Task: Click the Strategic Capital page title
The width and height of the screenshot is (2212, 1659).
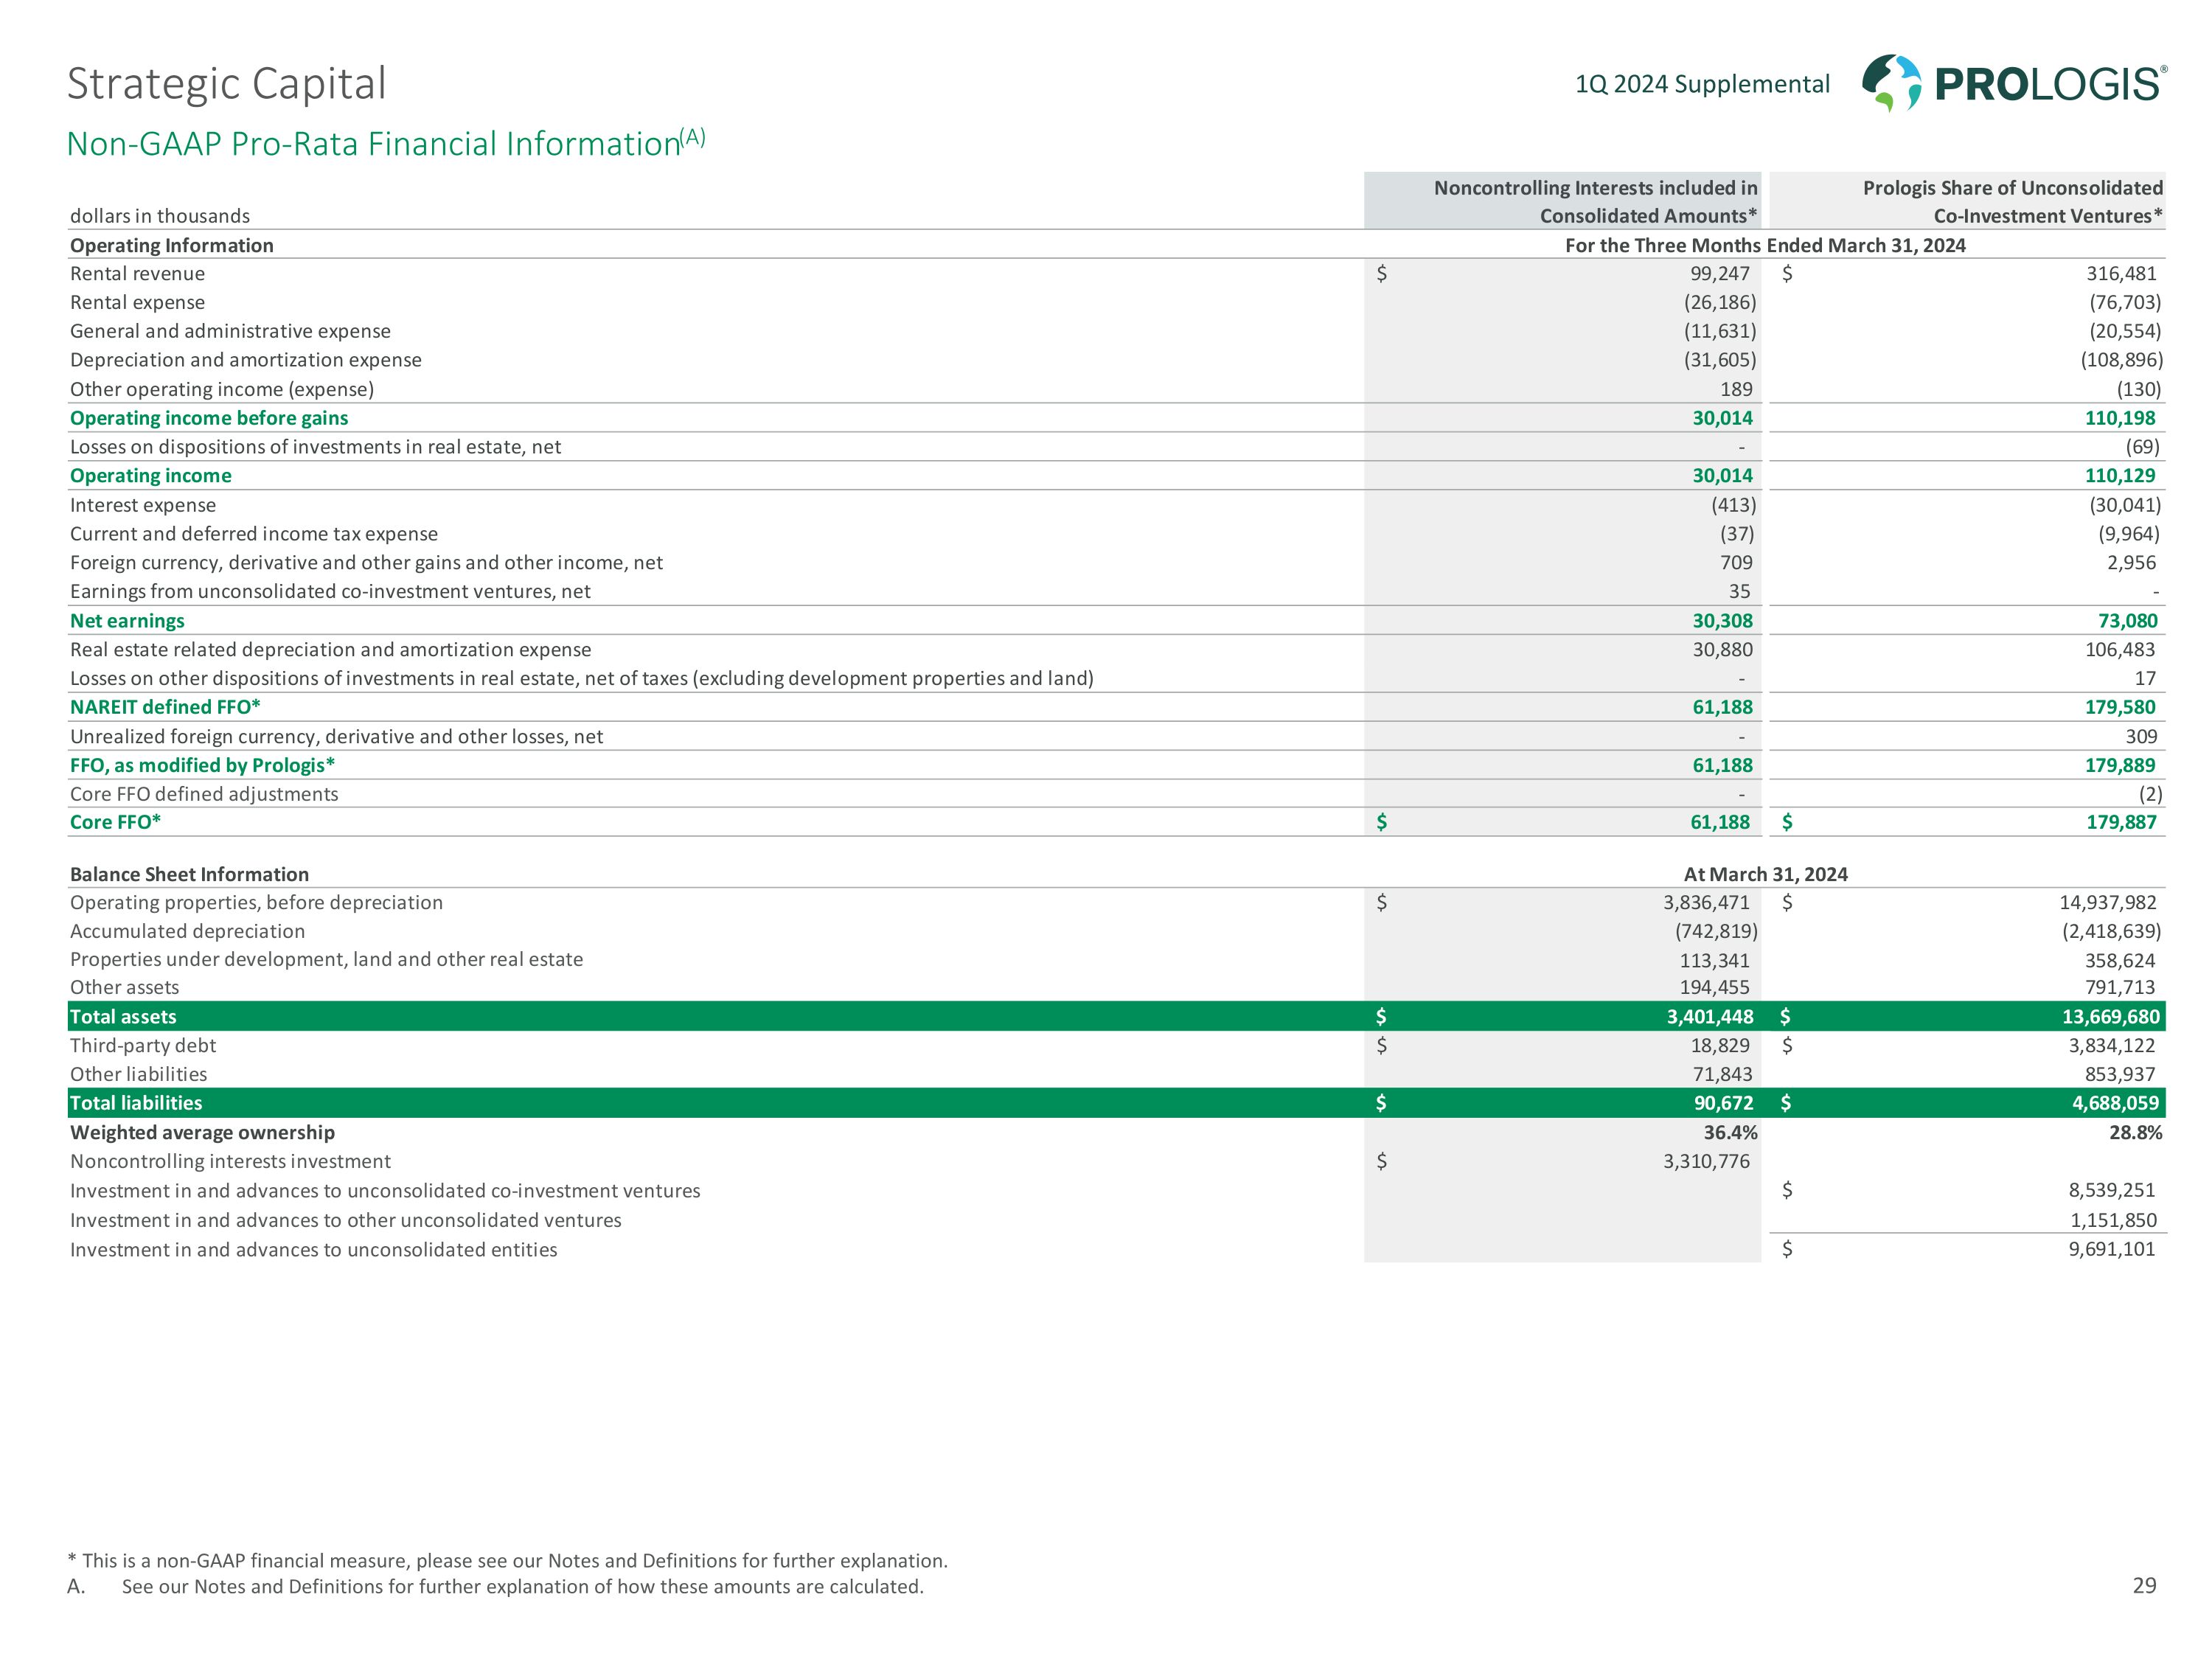Action: 226,84
